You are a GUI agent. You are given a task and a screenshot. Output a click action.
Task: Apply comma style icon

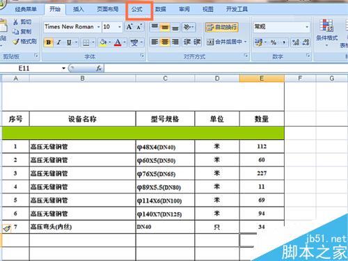coord(284,42)
